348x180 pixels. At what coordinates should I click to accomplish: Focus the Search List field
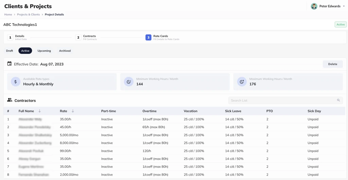pos(285,100)
